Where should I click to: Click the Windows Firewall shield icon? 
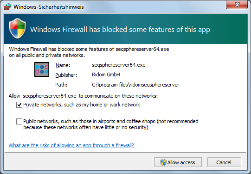pos(17,28)
